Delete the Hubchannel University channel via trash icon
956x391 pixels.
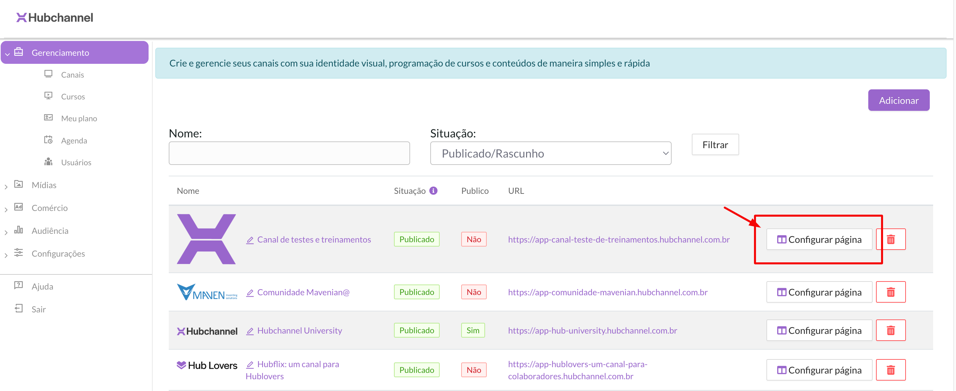(890, 330)
